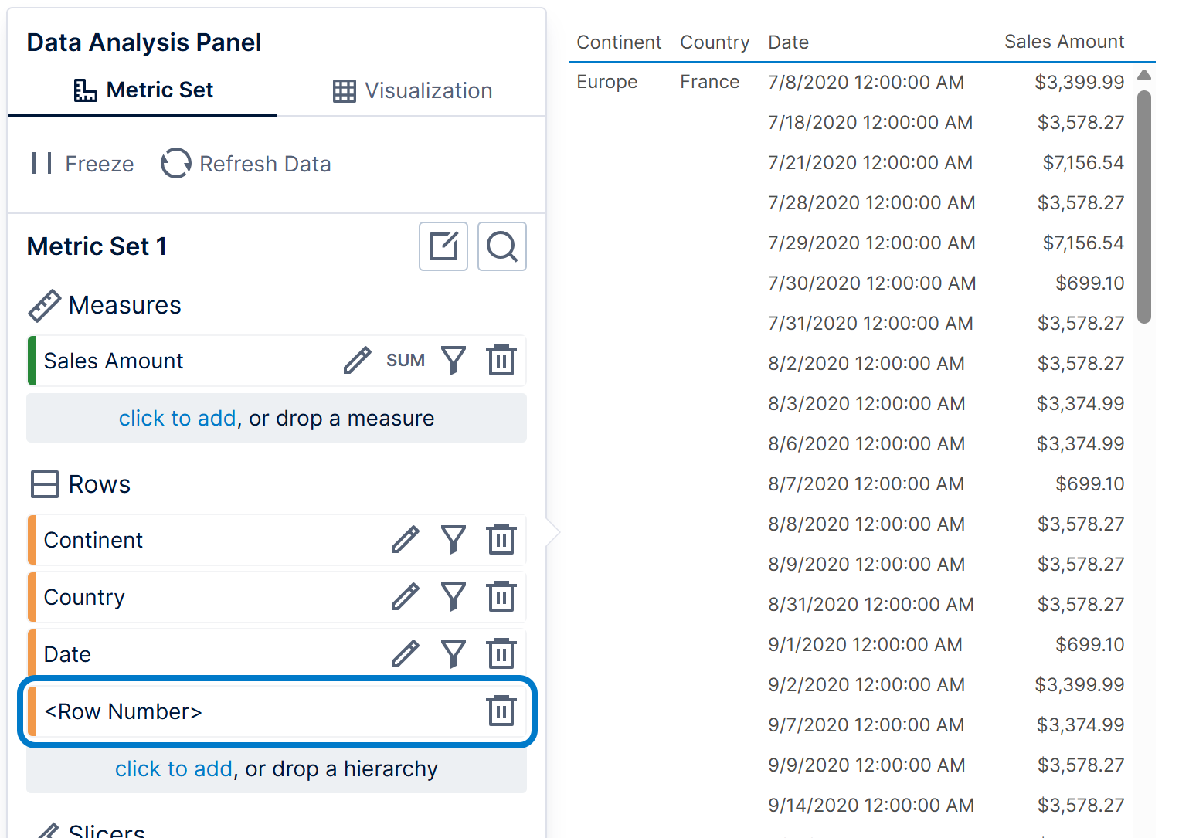Click Refresh Data
The height and width of the screenshot is (838, 1189).
click(x=246, y=164)
